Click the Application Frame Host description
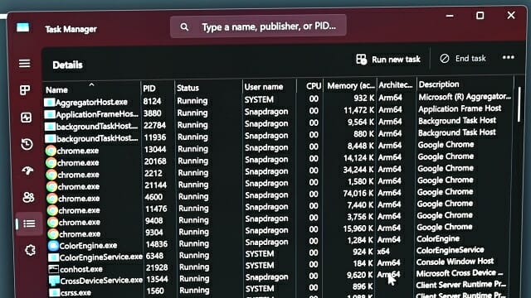Image resolution: width=531 pixels, height=298 pixels. [x=460, y=108]
